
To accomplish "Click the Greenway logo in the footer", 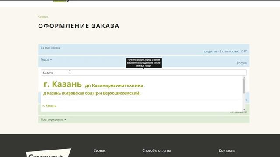I will pos(49,153).
